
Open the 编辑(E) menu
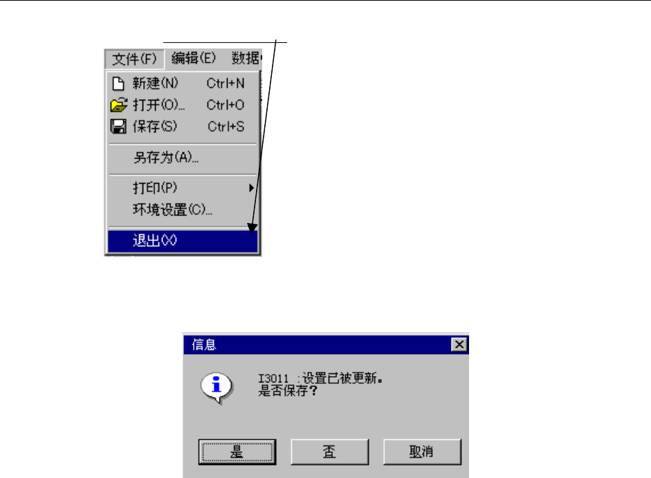coord(194,58)
